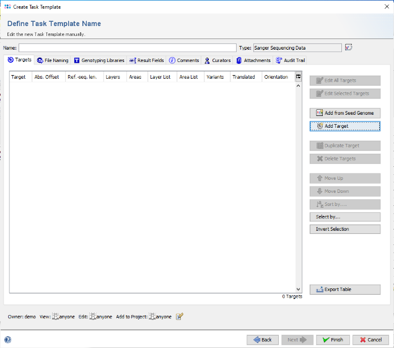Open help with the question mark icon
The image size is (394, 348).
click(8, 340)
